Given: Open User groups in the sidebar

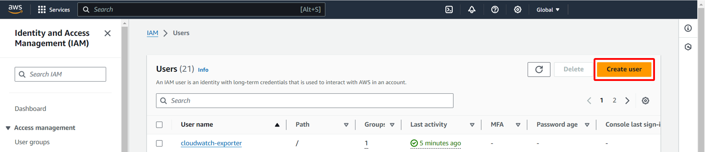Looking at the screenshot, I should point(32,142).
